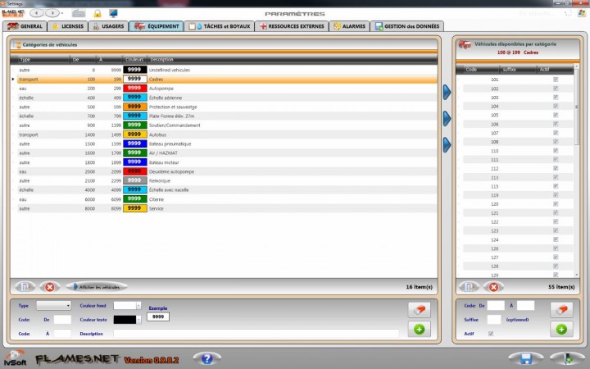Click the padlock icon in top toolbar
The height and width of the screenshot is (369, 590).
pyautogui.click(x=97, y=14)
